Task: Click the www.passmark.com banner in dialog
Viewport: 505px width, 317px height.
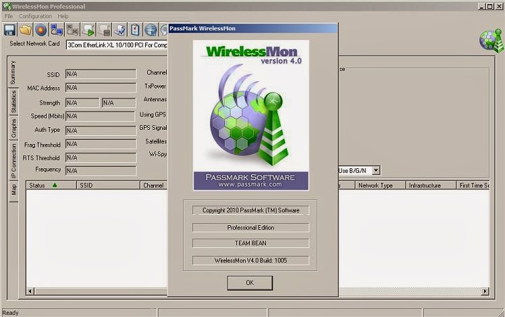Action: coord(251,181)
